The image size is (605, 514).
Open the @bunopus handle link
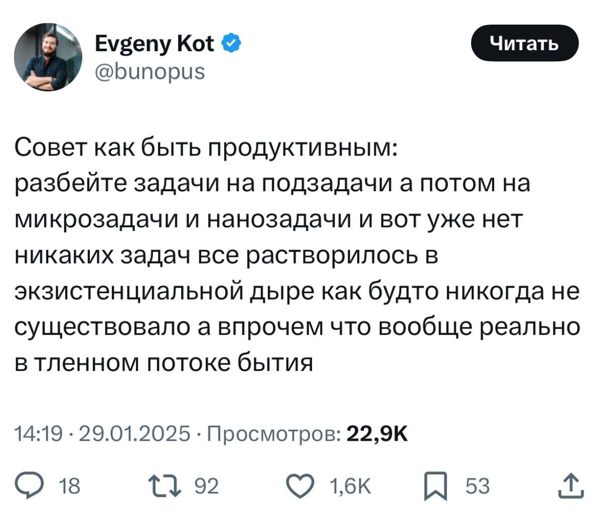pos(149,71)
